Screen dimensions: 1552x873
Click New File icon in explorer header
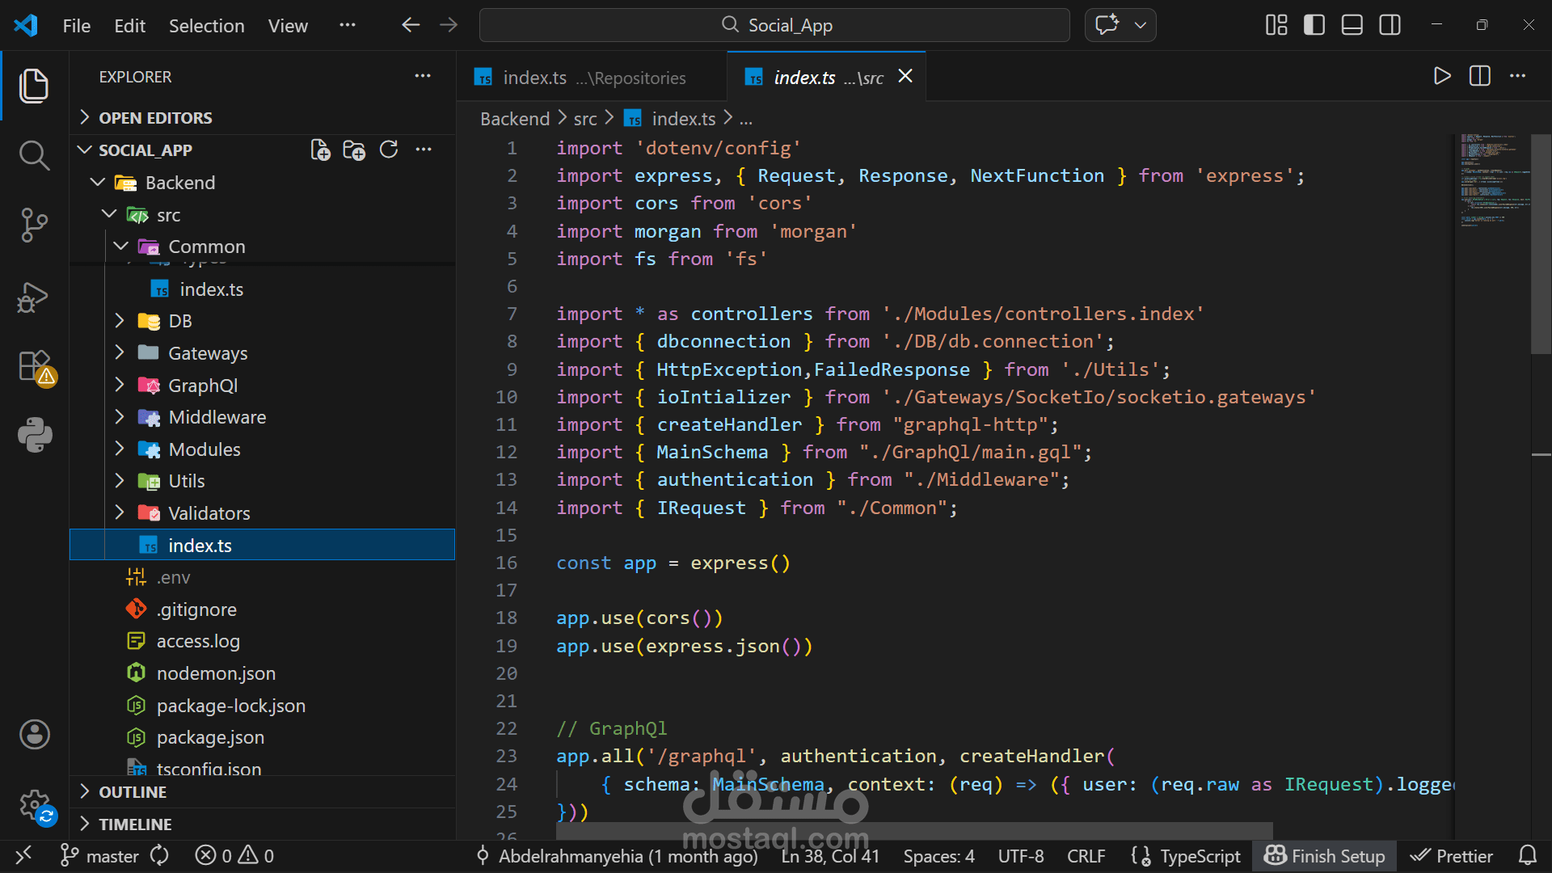[320, 150]
